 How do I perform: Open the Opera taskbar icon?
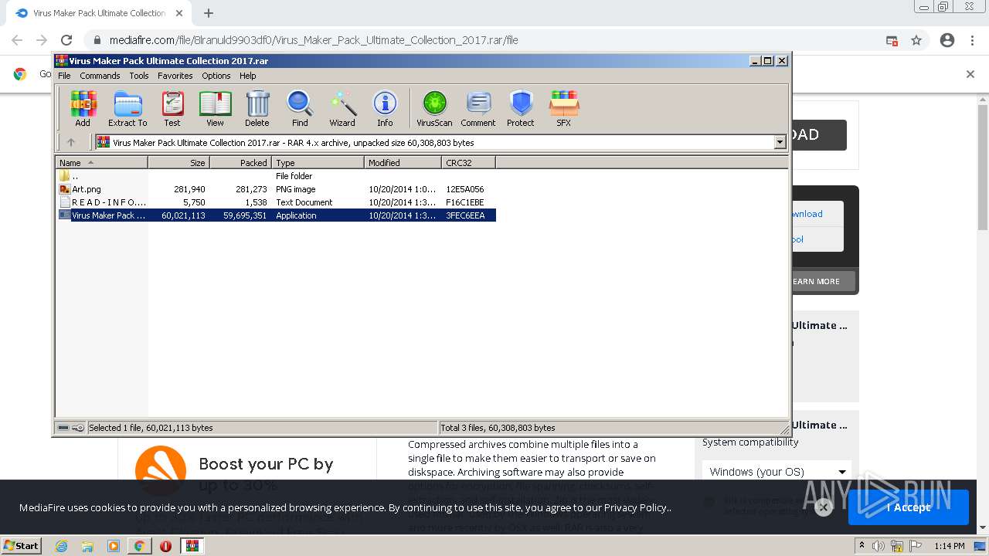tap(165, 546)
